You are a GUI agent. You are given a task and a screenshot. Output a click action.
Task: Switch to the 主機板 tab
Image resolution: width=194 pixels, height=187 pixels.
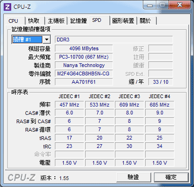click(x=56, y=21)
